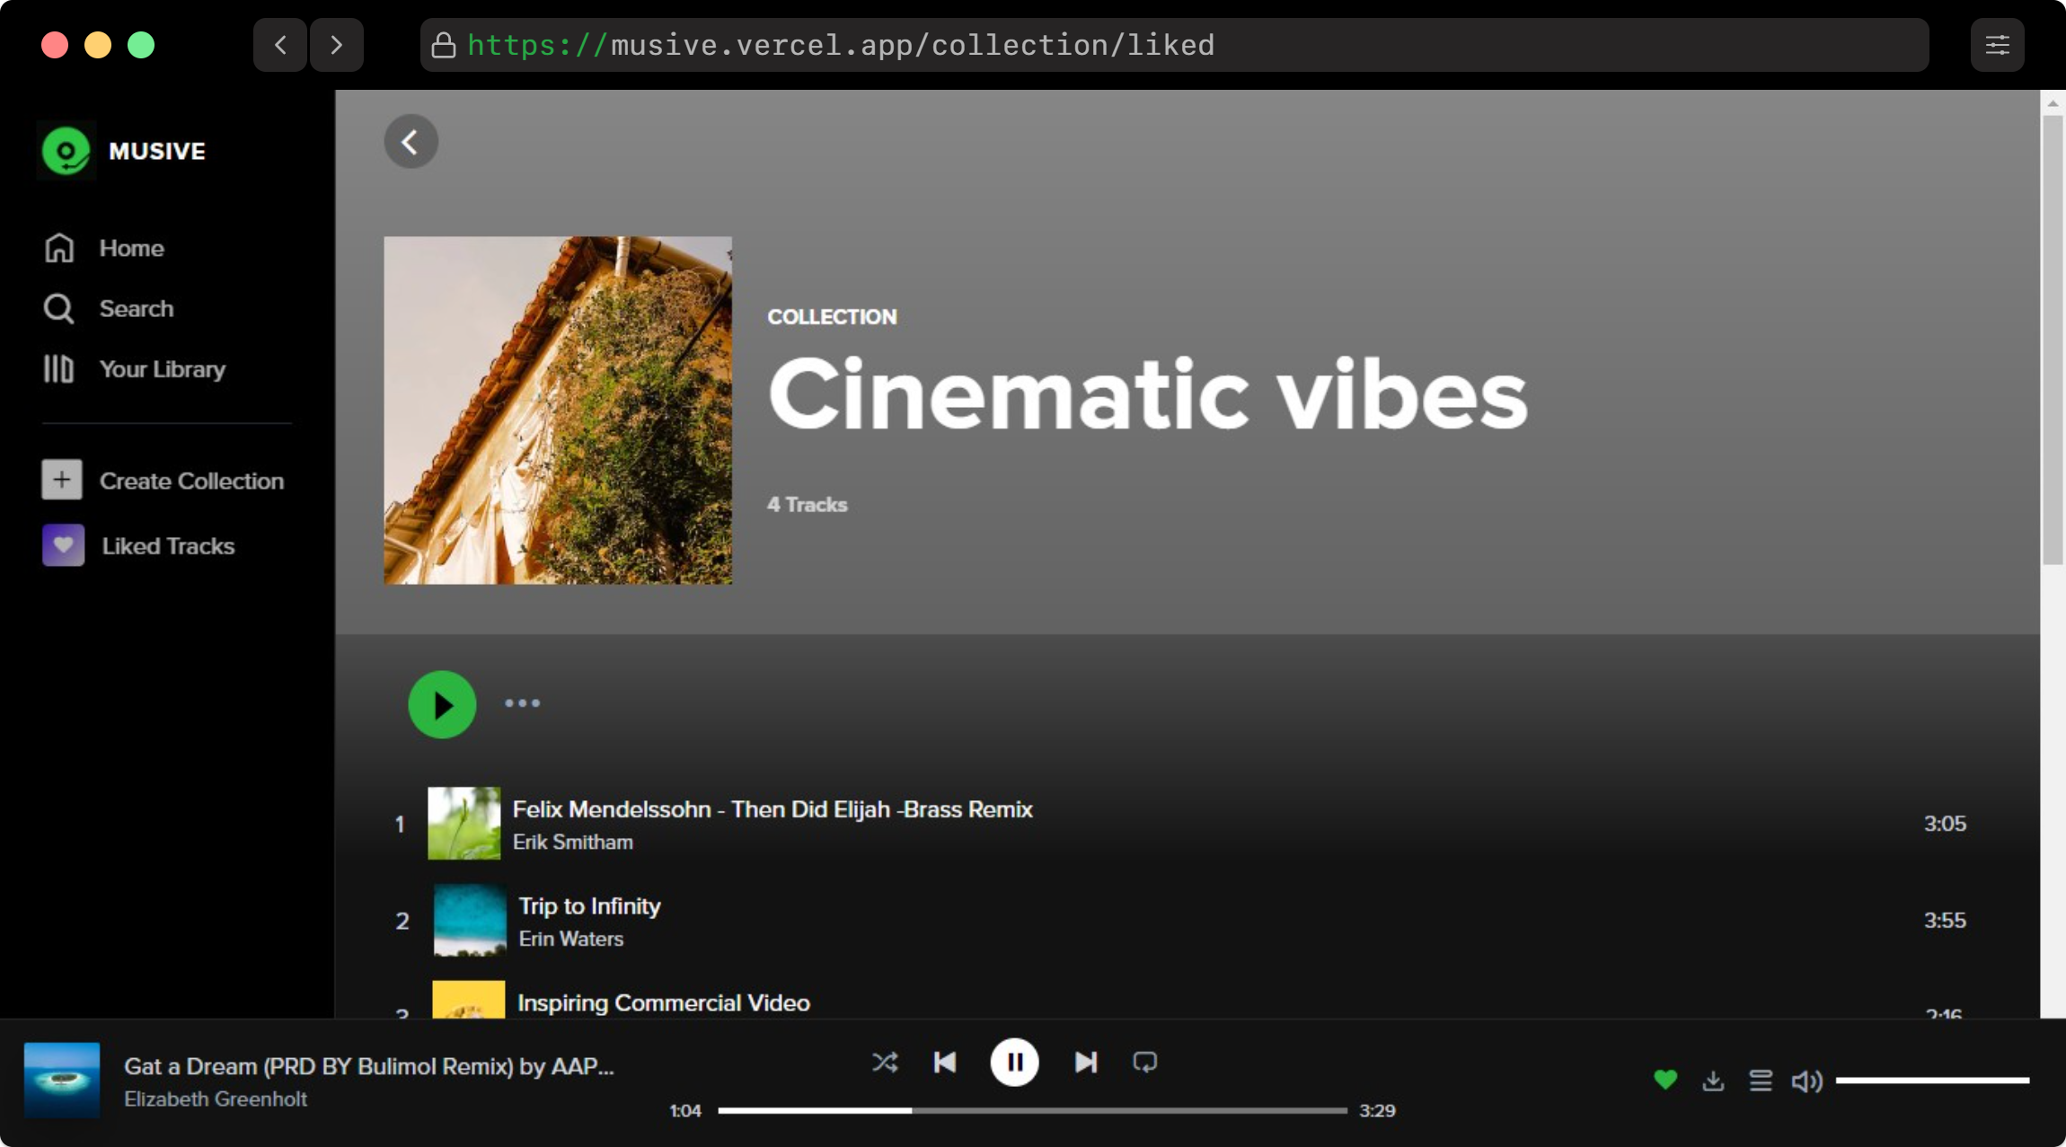Adjust the volume slider

point(1931,1081)
